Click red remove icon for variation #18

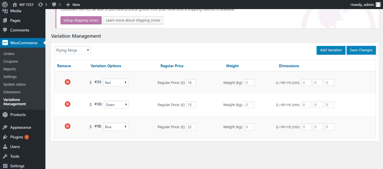click(68, 126)
